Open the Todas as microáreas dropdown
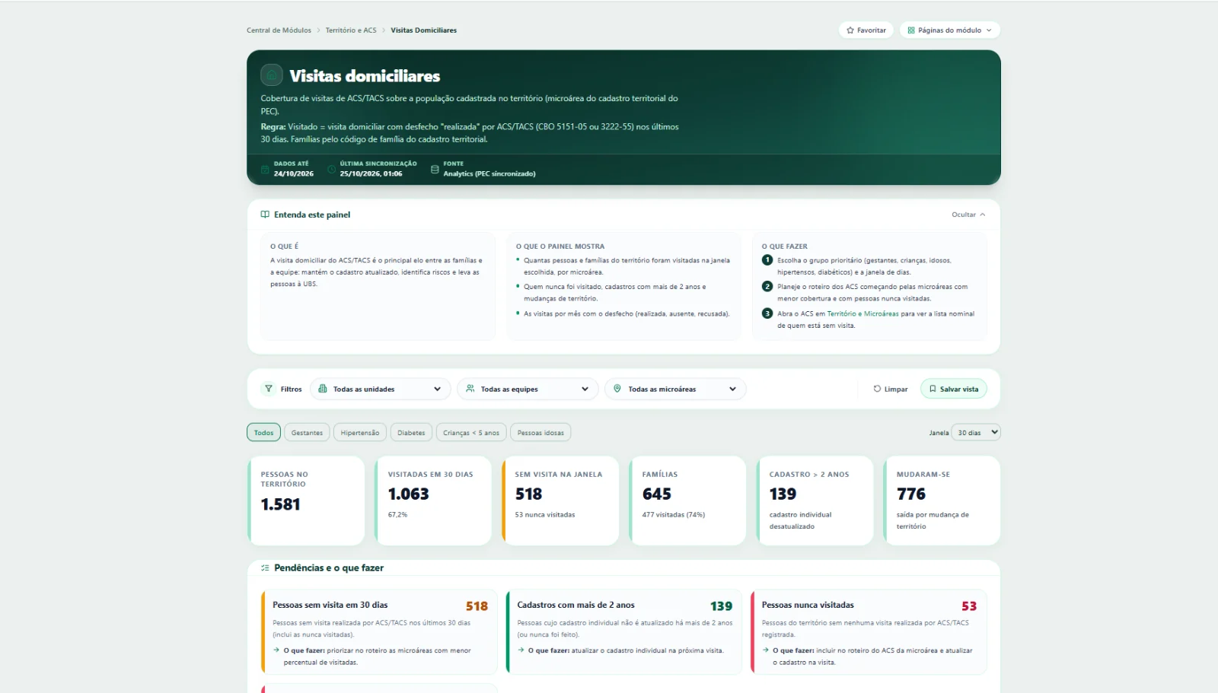 point(675,389)
